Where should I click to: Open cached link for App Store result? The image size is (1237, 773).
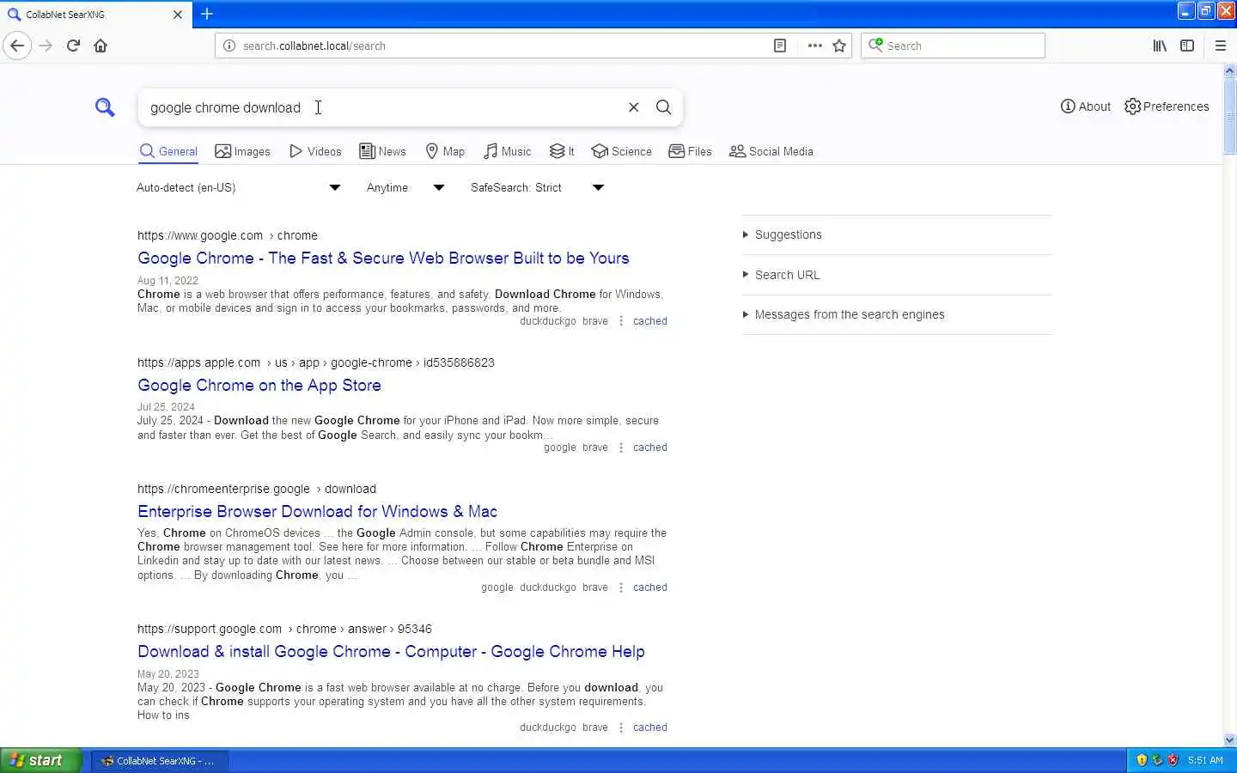pyautogui.click(x=650, y=447)
